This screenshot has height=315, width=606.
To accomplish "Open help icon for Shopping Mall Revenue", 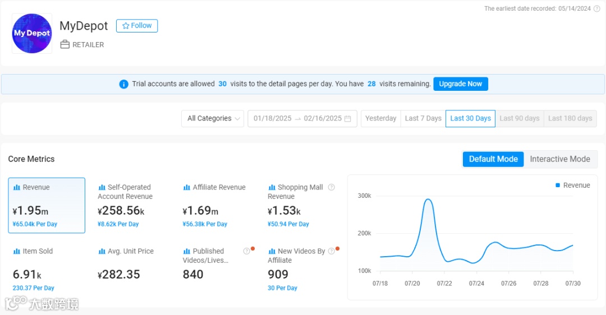I will (331, 187).
